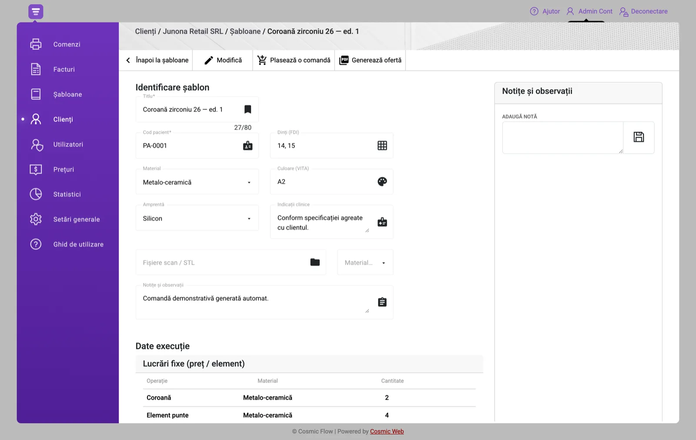Expand the Material Metalo-ceramică dropdown

197,182
